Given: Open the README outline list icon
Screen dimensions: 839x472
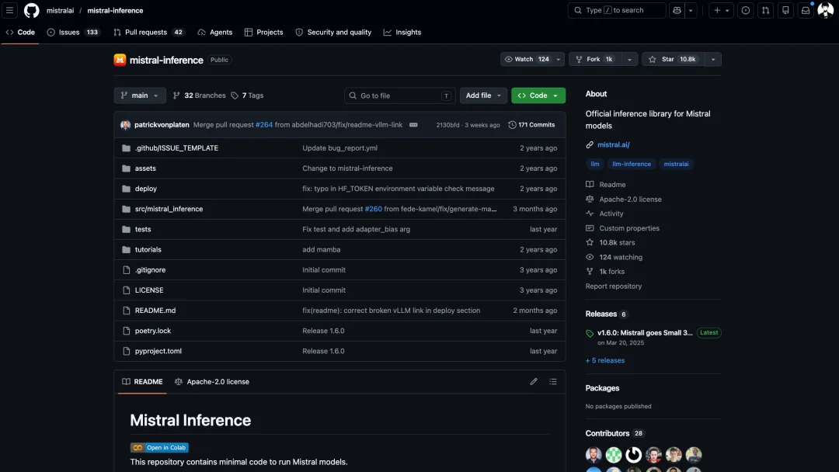Looking at the screenshot, I should (553, 382).
